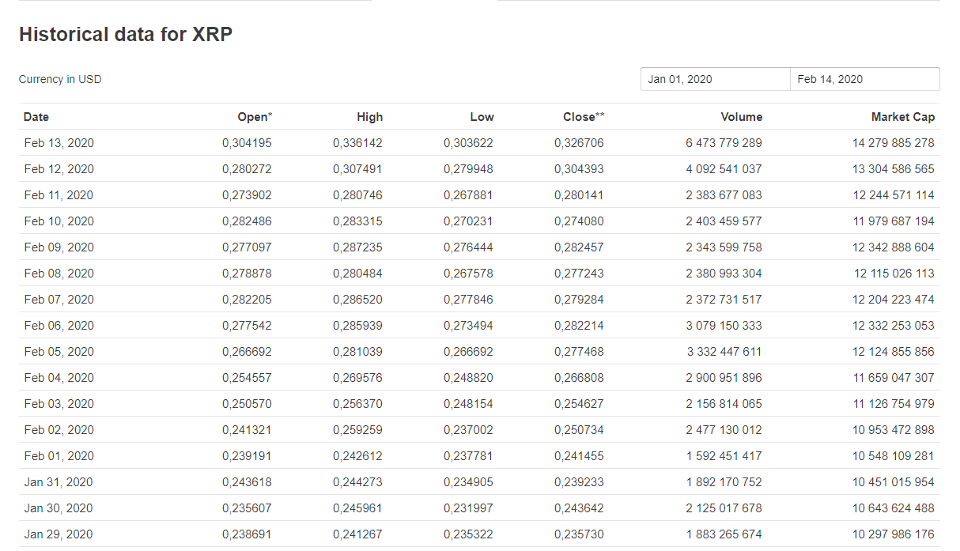Image resolution: width=960 pixels, height=551 pixels.
Task: Click the Market Cap column header
Action: [x=903, y=117]
